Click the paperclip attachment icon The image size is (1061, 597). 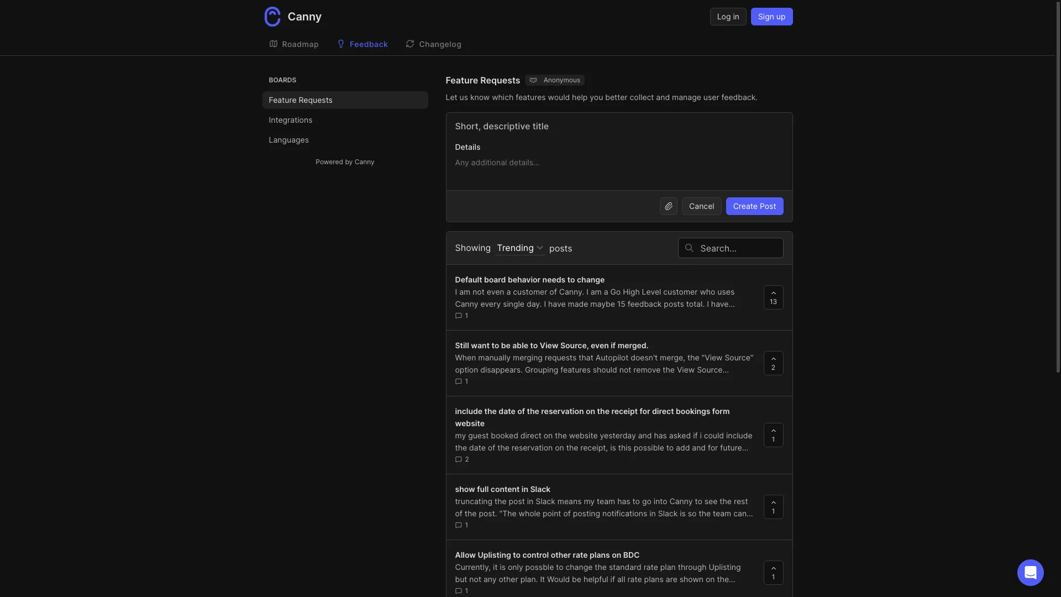668,206
